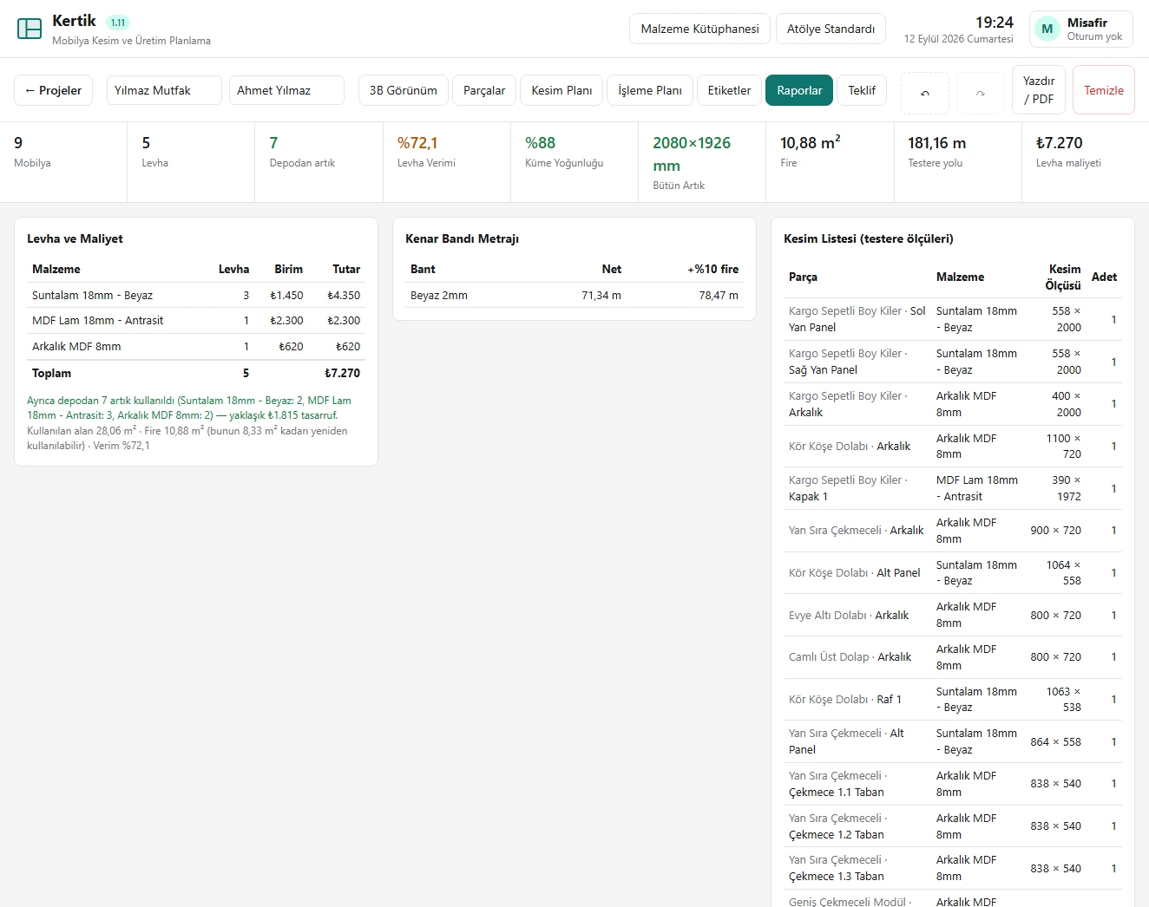Click the undo arrow icon
The image size is (1149, 907).
(x=925, y=93)
